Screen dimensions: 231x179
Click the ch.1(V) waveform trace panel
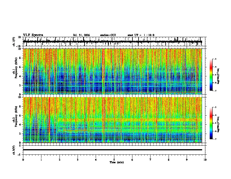pos(115,42)
